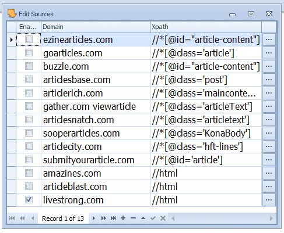Open ellipsis editor for articleblast.com row
The width and height of the screenshot is (284, 233).
(x=269, y=187)
